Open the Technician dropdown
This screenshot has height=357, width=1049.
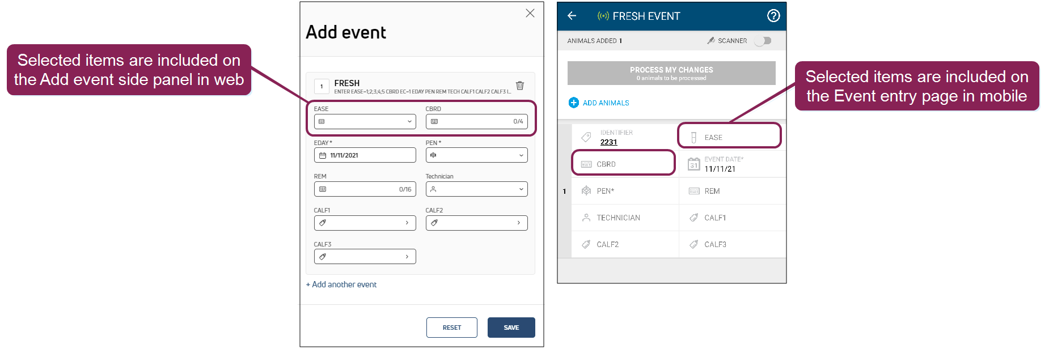point(521,189)
